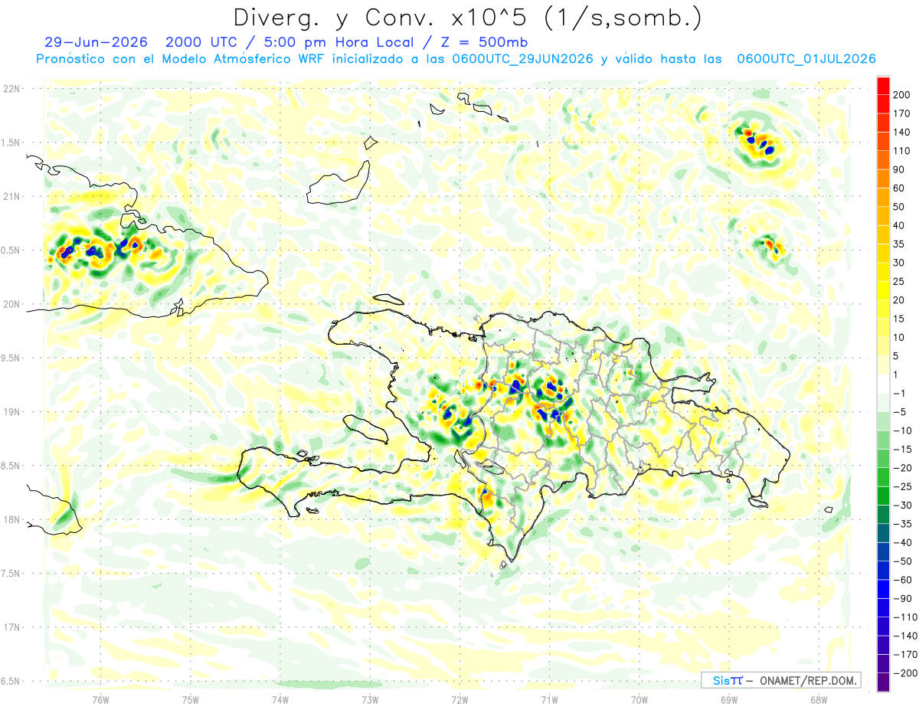Pick the segment between -40 and -50
919x710 pixels.
tap(883, 551)
